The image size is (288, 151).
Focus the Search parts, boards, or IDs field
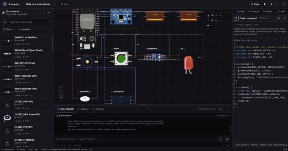click(27, 22)
